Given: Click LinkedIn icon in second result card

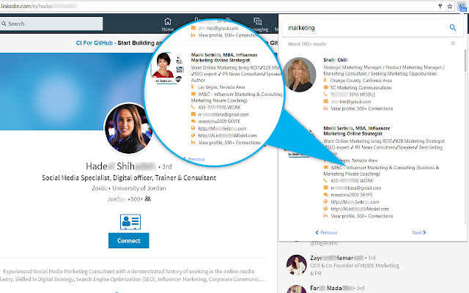Looking at the screenshot, I should [325, 216].
